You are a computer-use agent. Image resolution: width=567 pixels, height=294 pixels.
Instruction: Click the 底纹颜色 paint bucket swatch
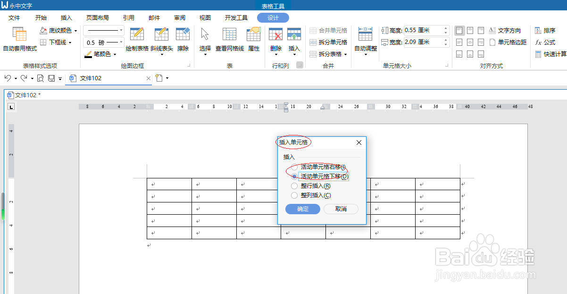pos(43,30)
